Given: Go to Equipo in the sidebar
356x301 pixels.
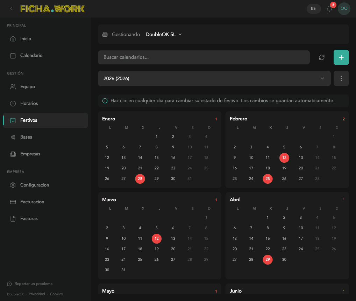Looking at the screenshot, I should coord(27,87).
